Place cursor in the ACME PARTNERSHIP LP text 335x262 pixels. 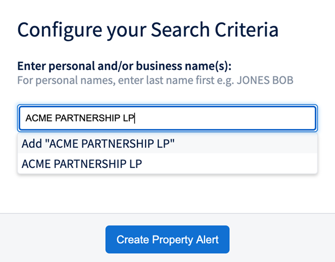80,118
